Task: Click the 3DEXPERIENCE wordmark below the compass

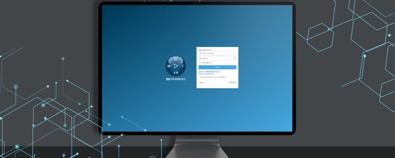Action: (x=176, y=79)
